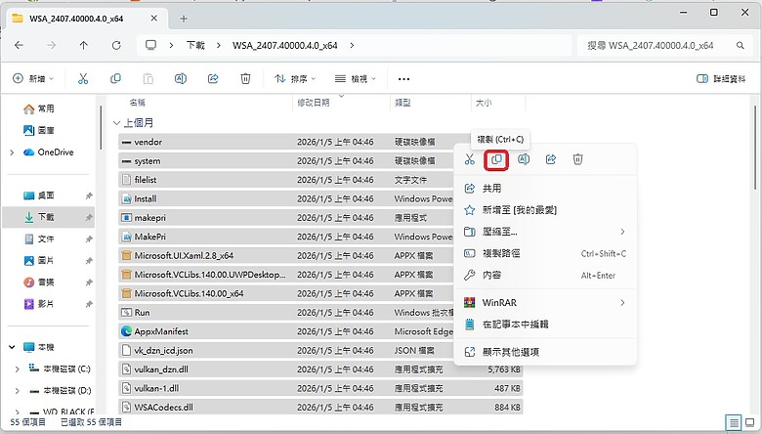This screenshot has width=762, height=434.
Task: Click the Copy icon in the toolbar
Action: point(115,79)
